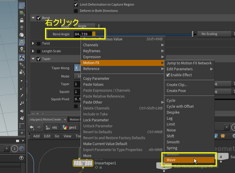235x173 pixels.
Task: Open the Keyframes submenu
Action: tap(123, 51)
